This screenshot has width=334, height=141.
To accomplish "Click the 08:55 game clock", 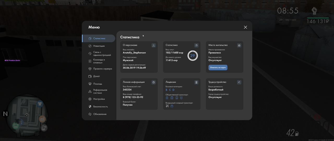I will 288,11.
